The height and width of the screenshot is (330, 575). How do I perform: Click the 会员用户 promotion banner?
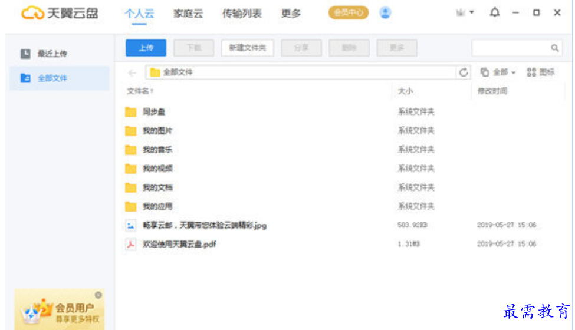click(x=60, y=309)
